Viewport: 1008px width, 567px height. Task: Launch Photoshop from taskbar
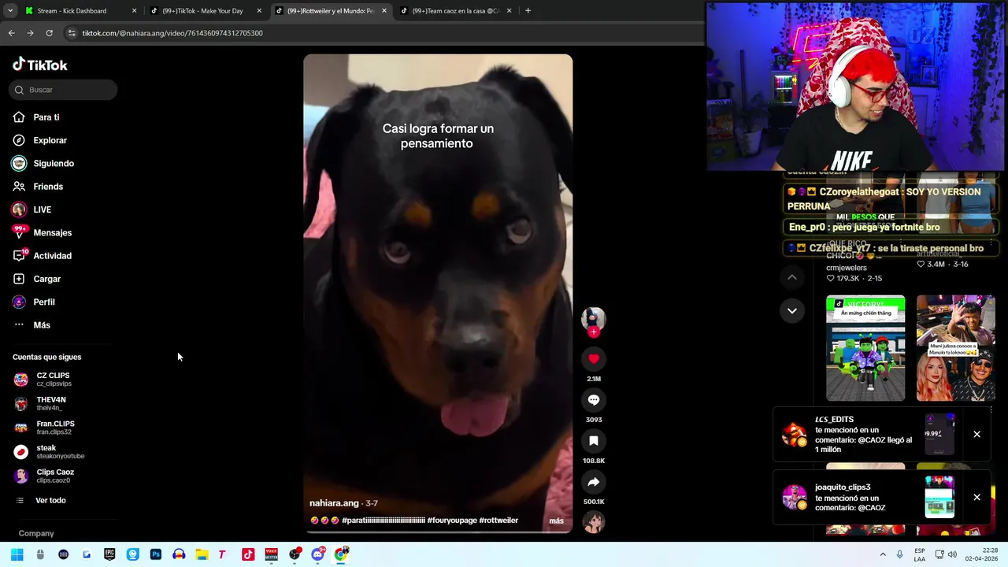coord(156,554)
